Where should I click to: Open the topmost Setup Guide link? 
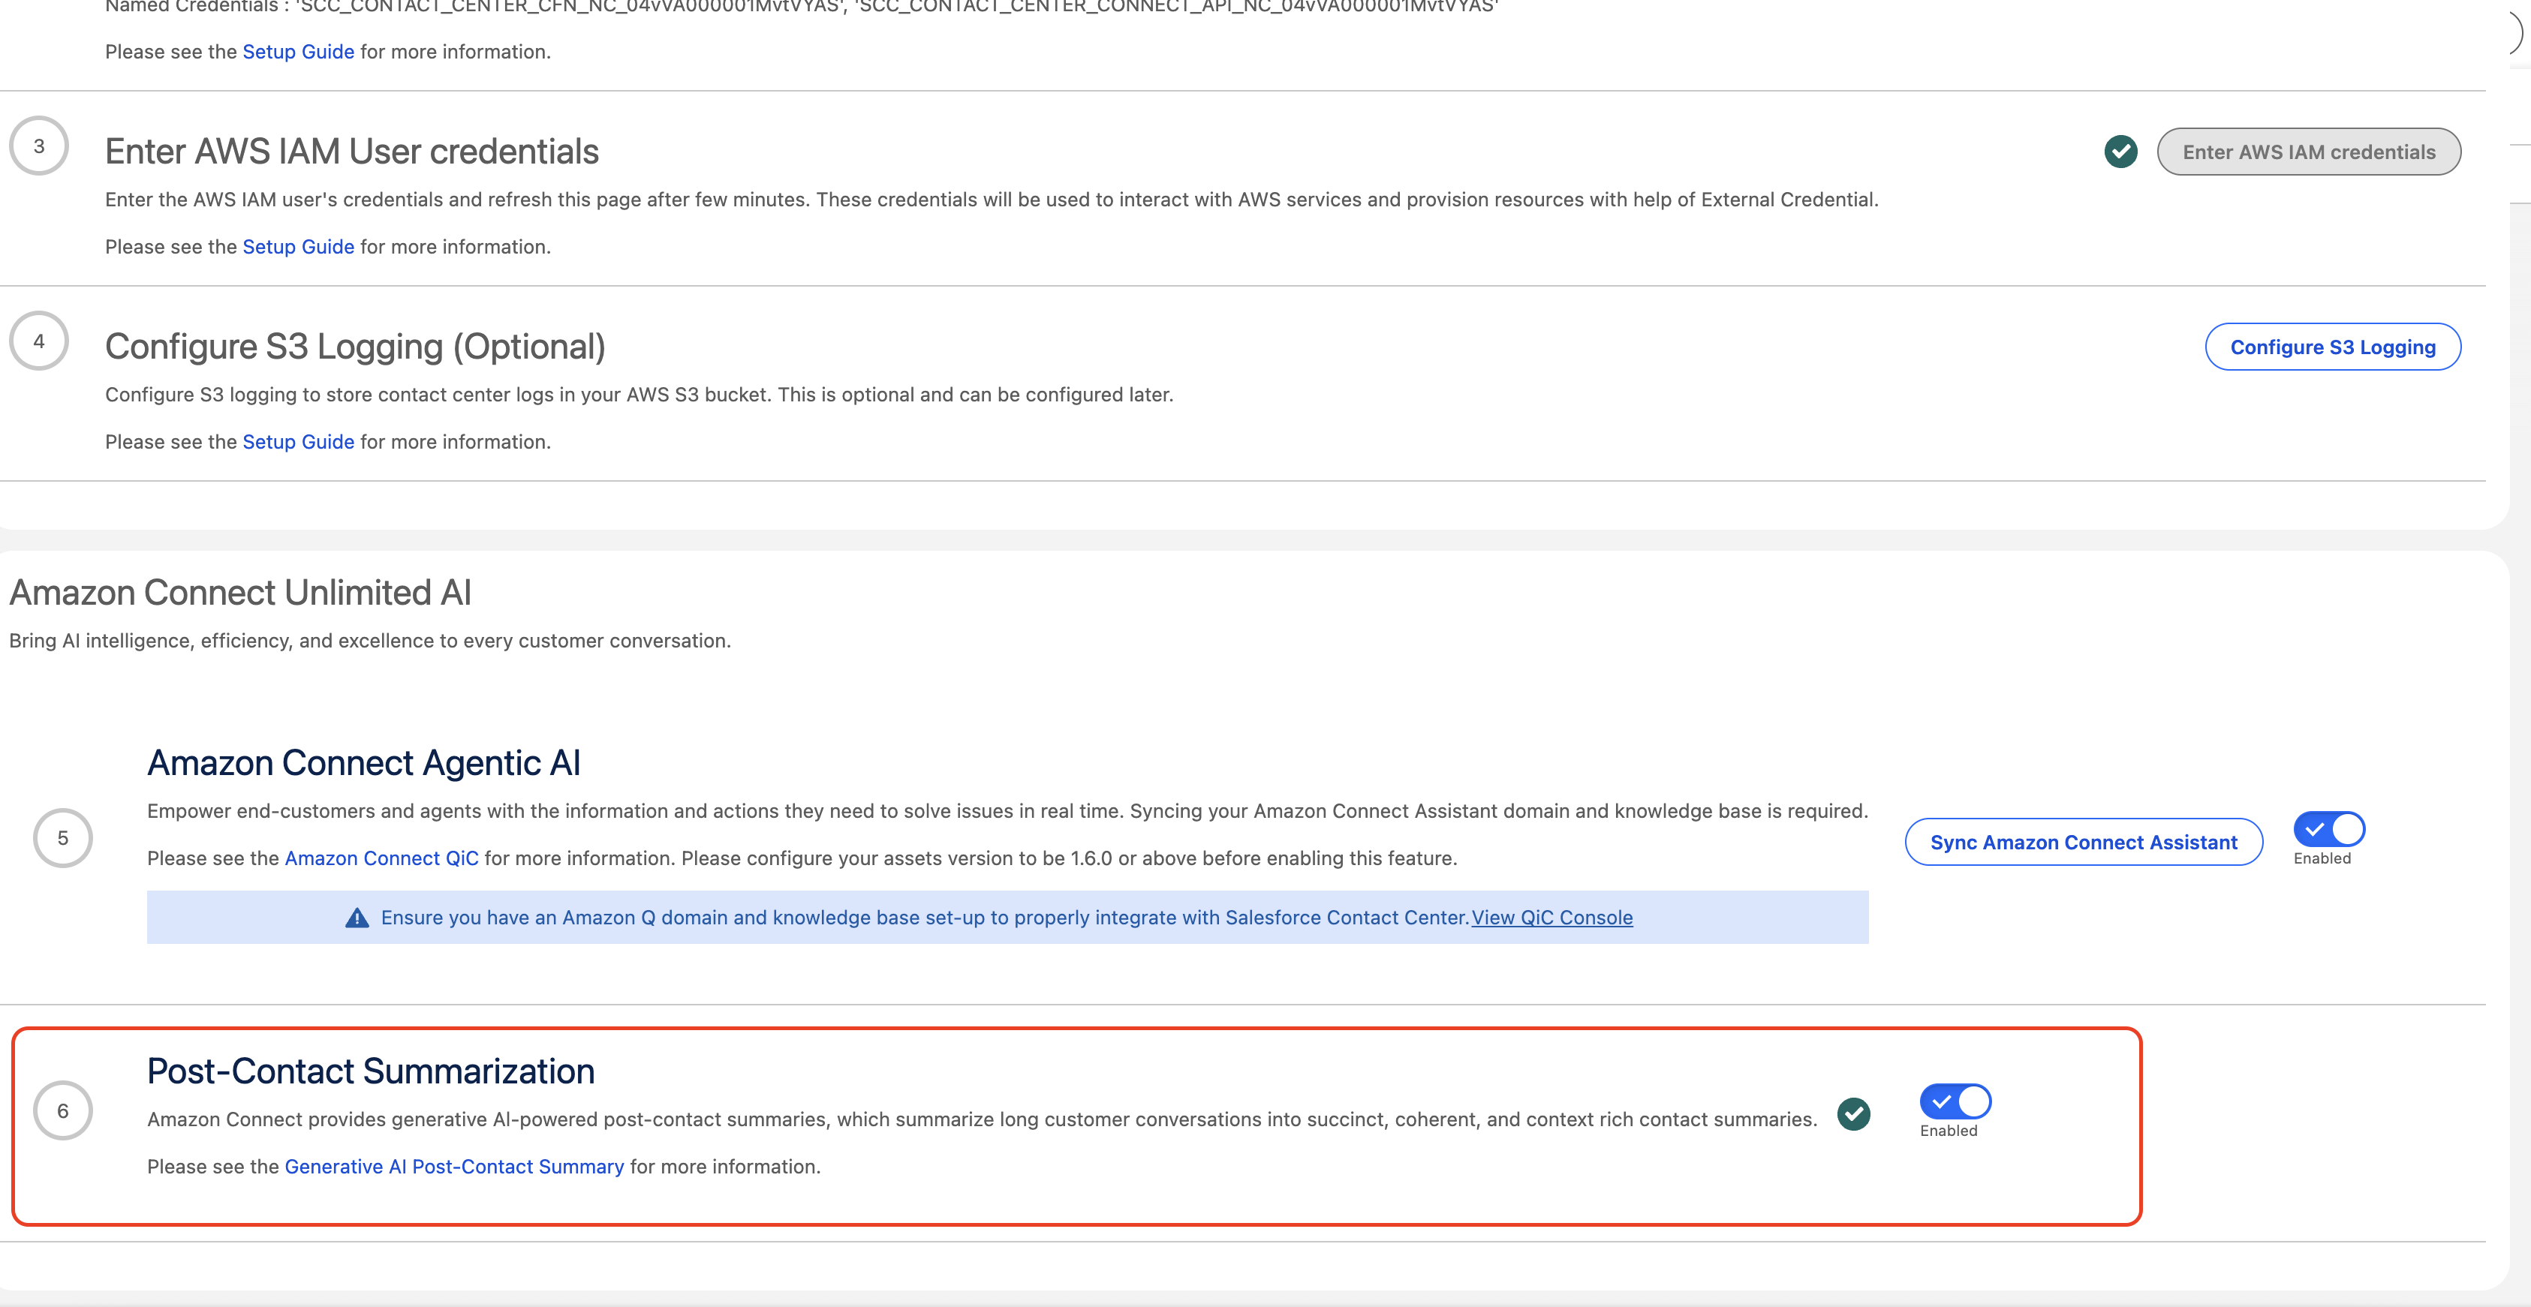(298, 52)
